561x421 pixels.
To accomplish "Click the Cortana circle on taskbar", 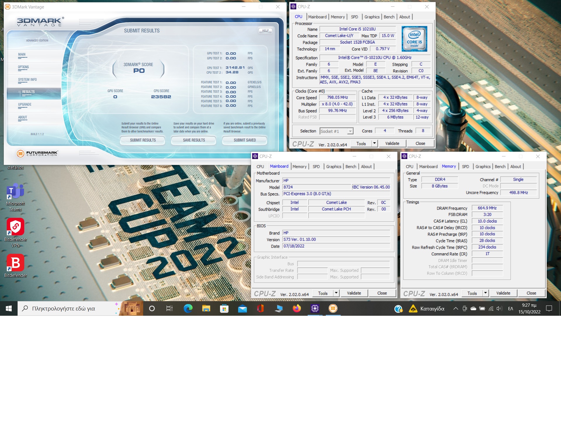I will tap(152, 308).
